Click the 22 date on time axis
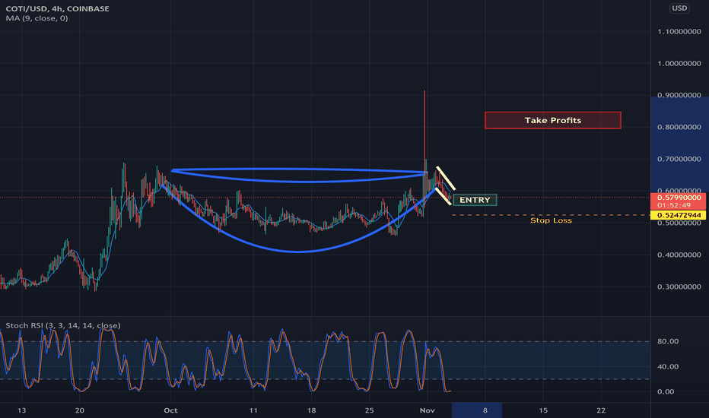Viewport: 709px width, 418px height. (x=601, y=410)
